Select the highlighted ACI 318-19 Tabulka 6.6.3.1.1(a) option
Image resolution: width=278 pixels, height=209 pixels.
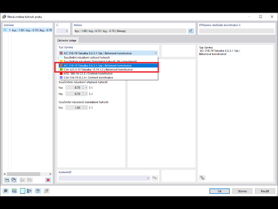(x=108, y=66)
